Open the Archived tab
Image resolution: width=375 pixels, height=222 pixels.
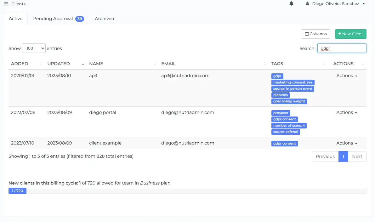point(104,19)
